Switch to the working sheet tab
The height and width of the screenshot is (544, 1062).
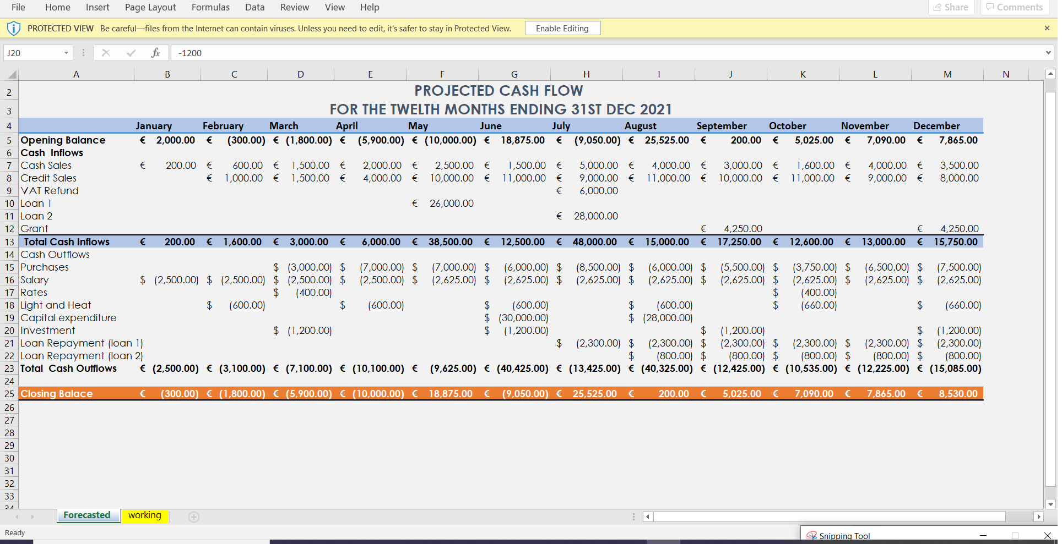tap(145, 515)
